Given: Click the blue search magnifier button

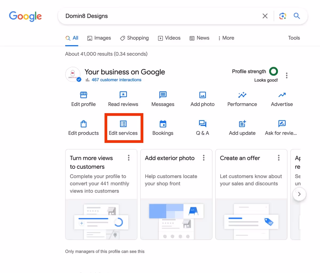Looking at the screenshot, I should [x=297, y=16].
